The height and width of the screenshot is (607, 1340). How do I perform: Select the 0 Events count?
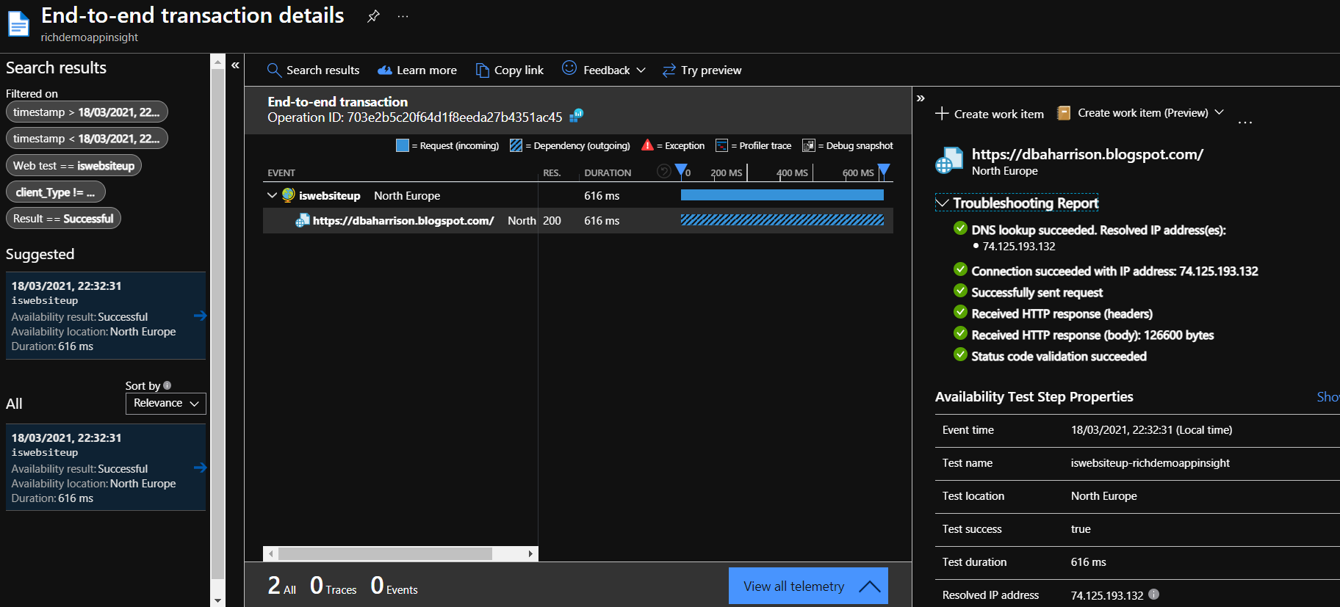click(x=394, y=586)
